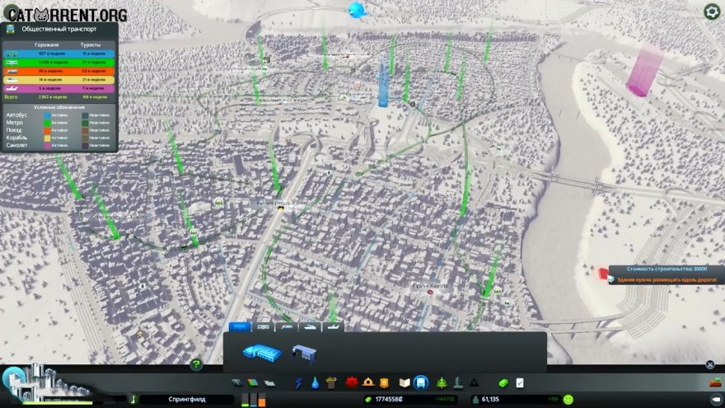The width and height of the screenshot is (725, 408).
Task: Click the pink airport indicator on map
Action: (x=644, y=72)
